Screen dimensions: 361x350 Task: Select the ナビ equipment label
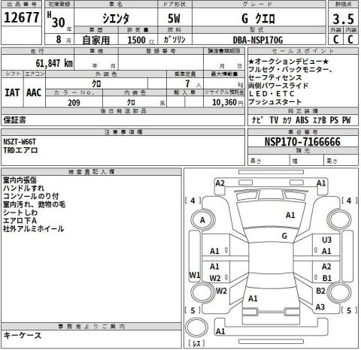(x=257, y=120)
